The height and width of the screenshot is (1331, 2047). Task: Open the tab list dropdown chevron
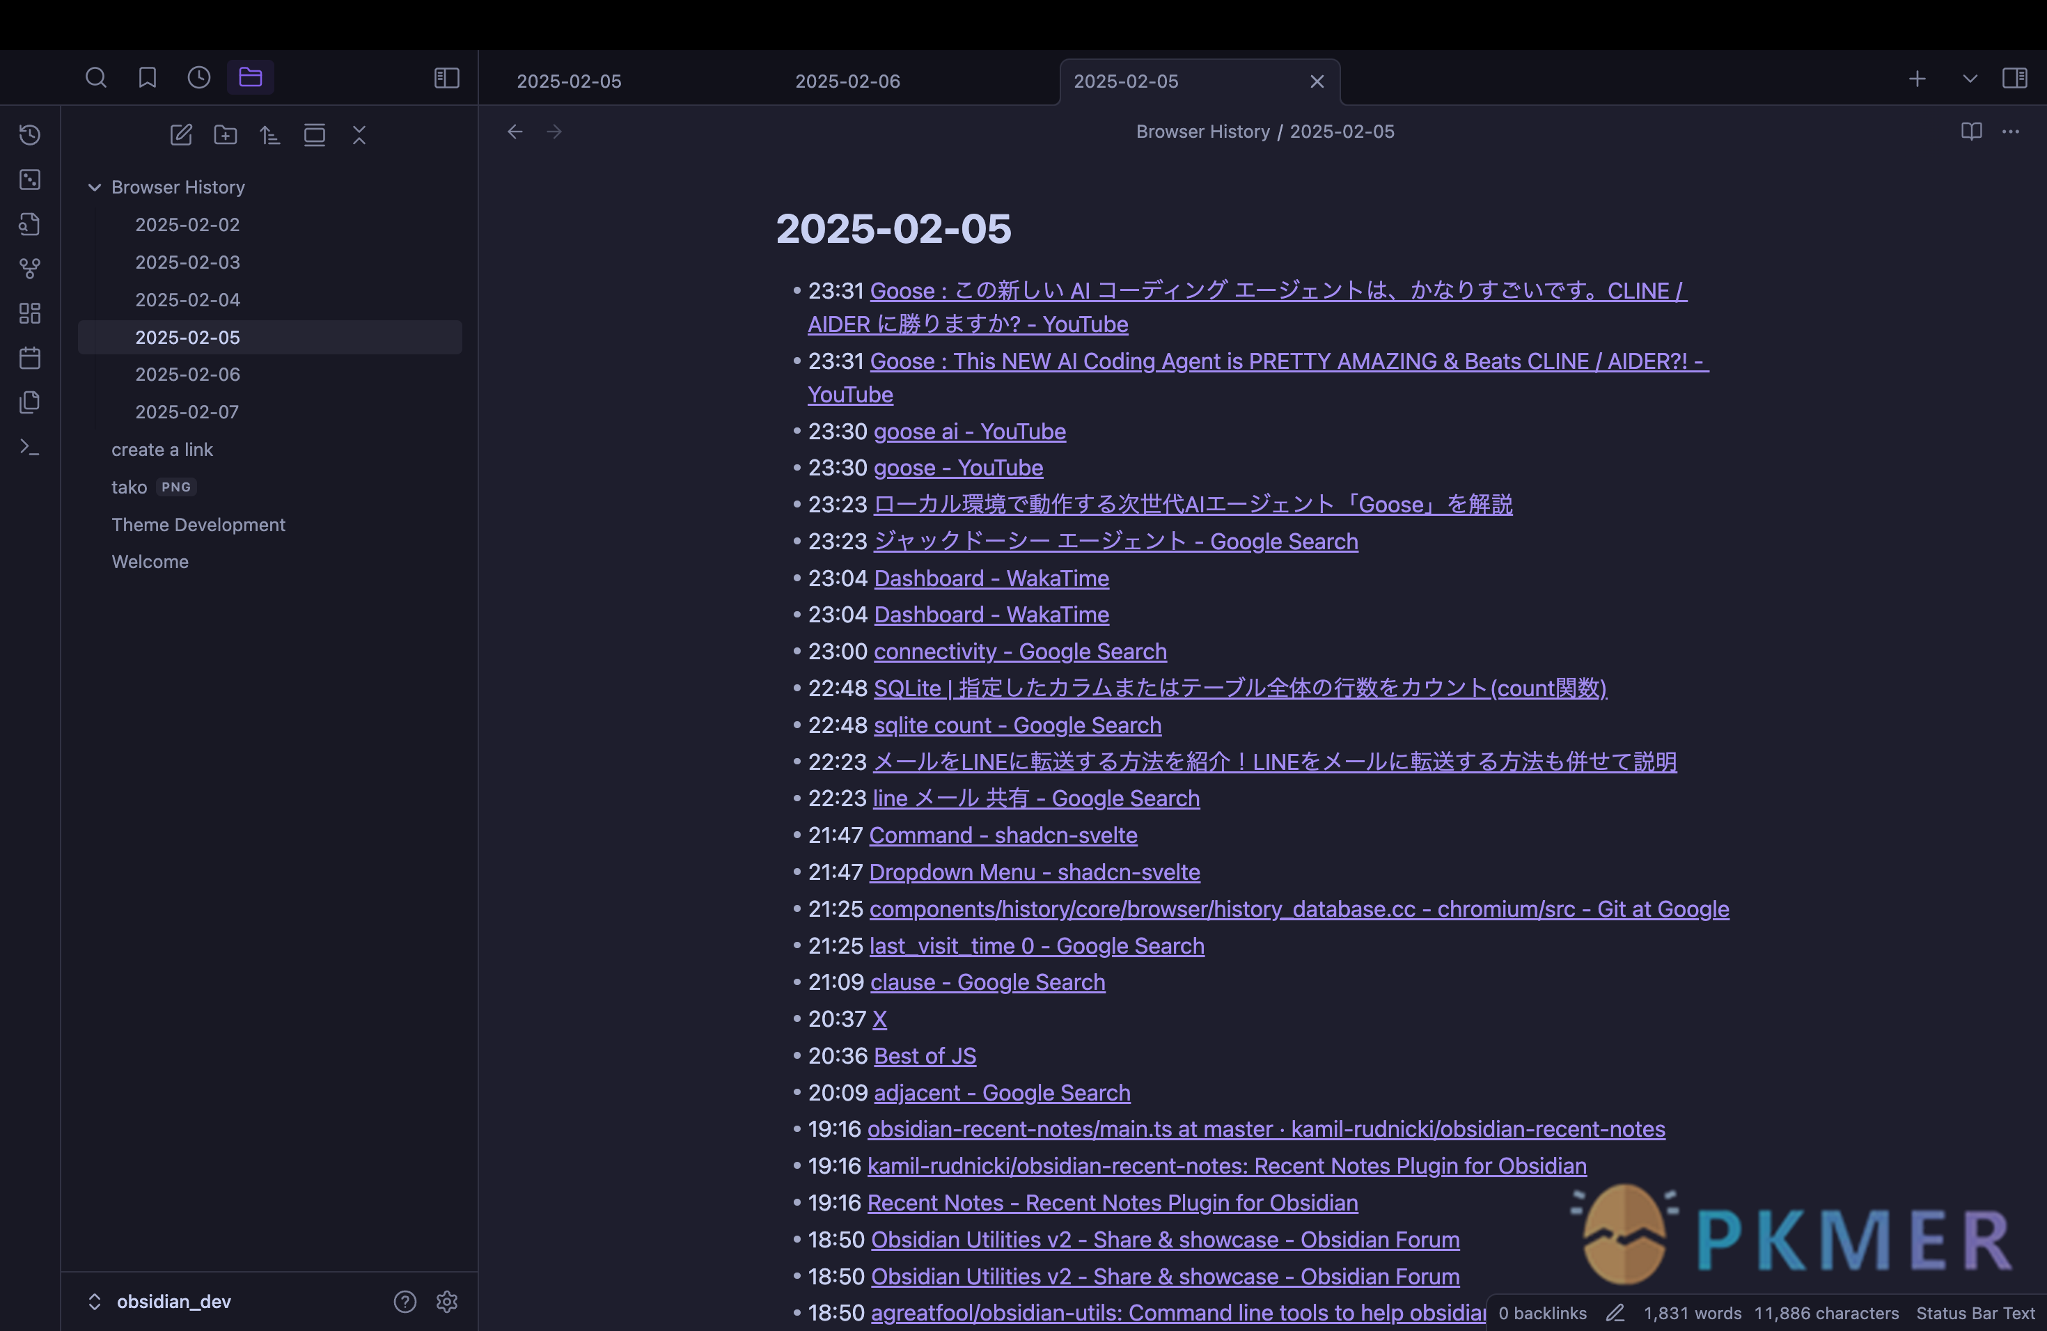coord(1970,79)
